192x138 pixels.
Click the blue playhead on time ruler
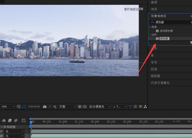click(31, 122)
